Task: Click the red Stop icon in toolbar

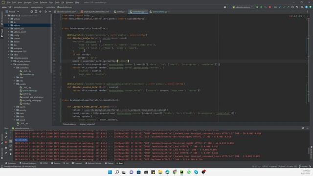Action: coord(270,7)
